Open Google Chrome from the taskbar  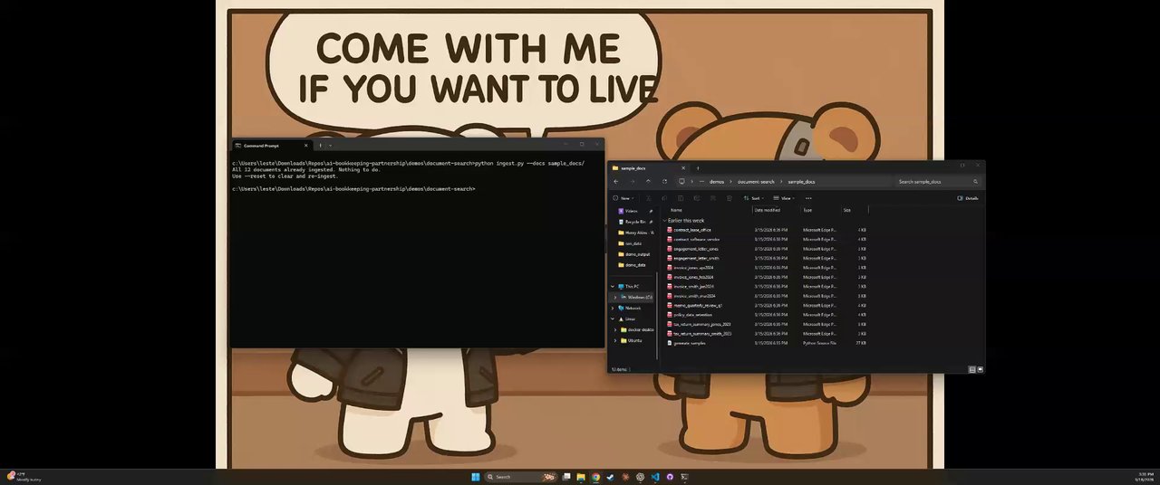point(596,477)
